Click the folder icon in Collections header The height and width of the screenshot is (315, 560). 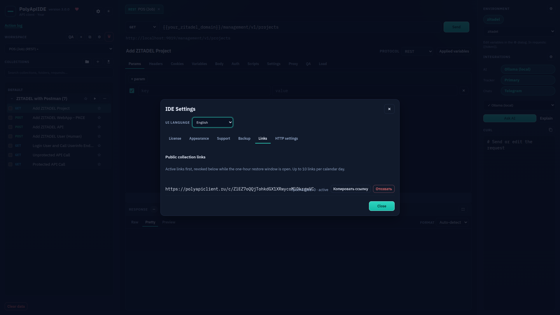click(x=87, y=62)
